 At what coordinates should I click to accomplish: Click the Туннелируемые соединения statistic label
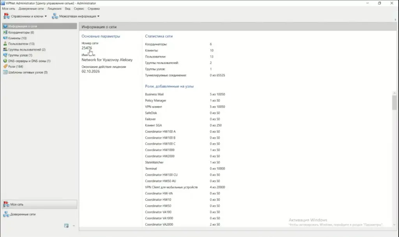point(166,75)
